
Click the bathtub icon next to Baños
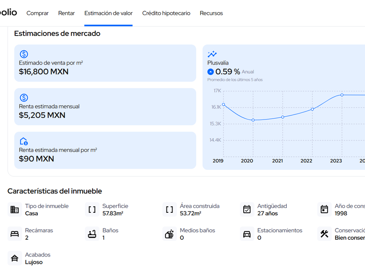click(92, 234)
